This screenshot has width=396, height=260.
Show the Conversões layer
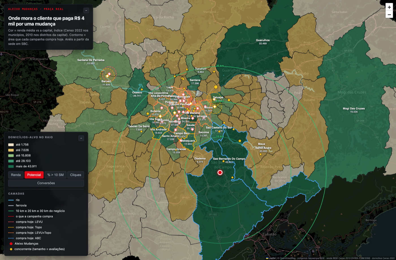pyautogui.click(x=46, y=183)
